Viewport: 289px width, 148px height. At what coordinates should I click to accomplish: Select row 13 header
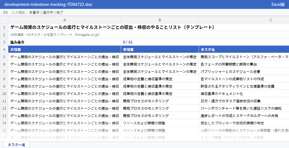tap(4, 116)
